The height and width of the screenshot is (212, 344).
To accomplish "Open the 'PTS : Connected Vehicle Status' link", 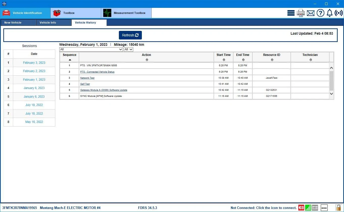I will click(x=97, y=72).
